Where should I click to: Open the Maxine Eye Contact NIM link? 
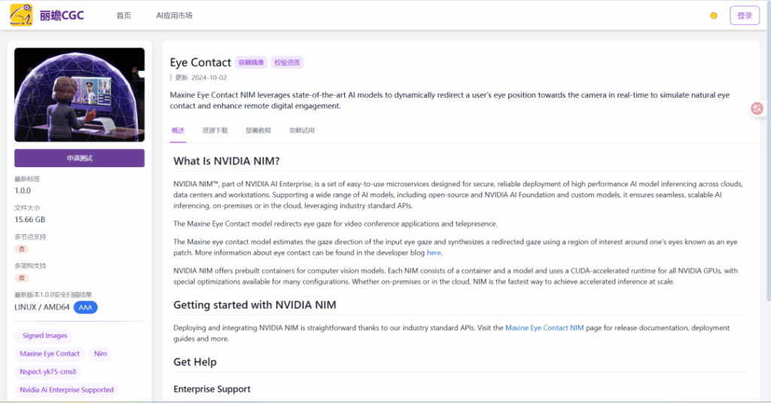click(544, 328)
